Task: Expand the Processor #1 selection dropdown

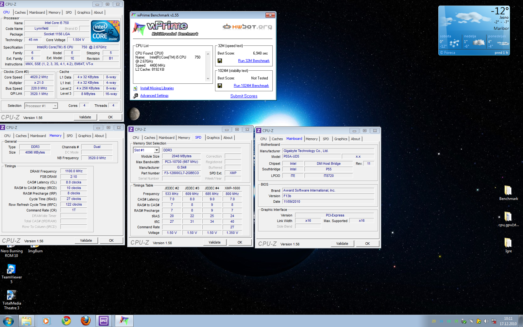Action: (55, 106)
